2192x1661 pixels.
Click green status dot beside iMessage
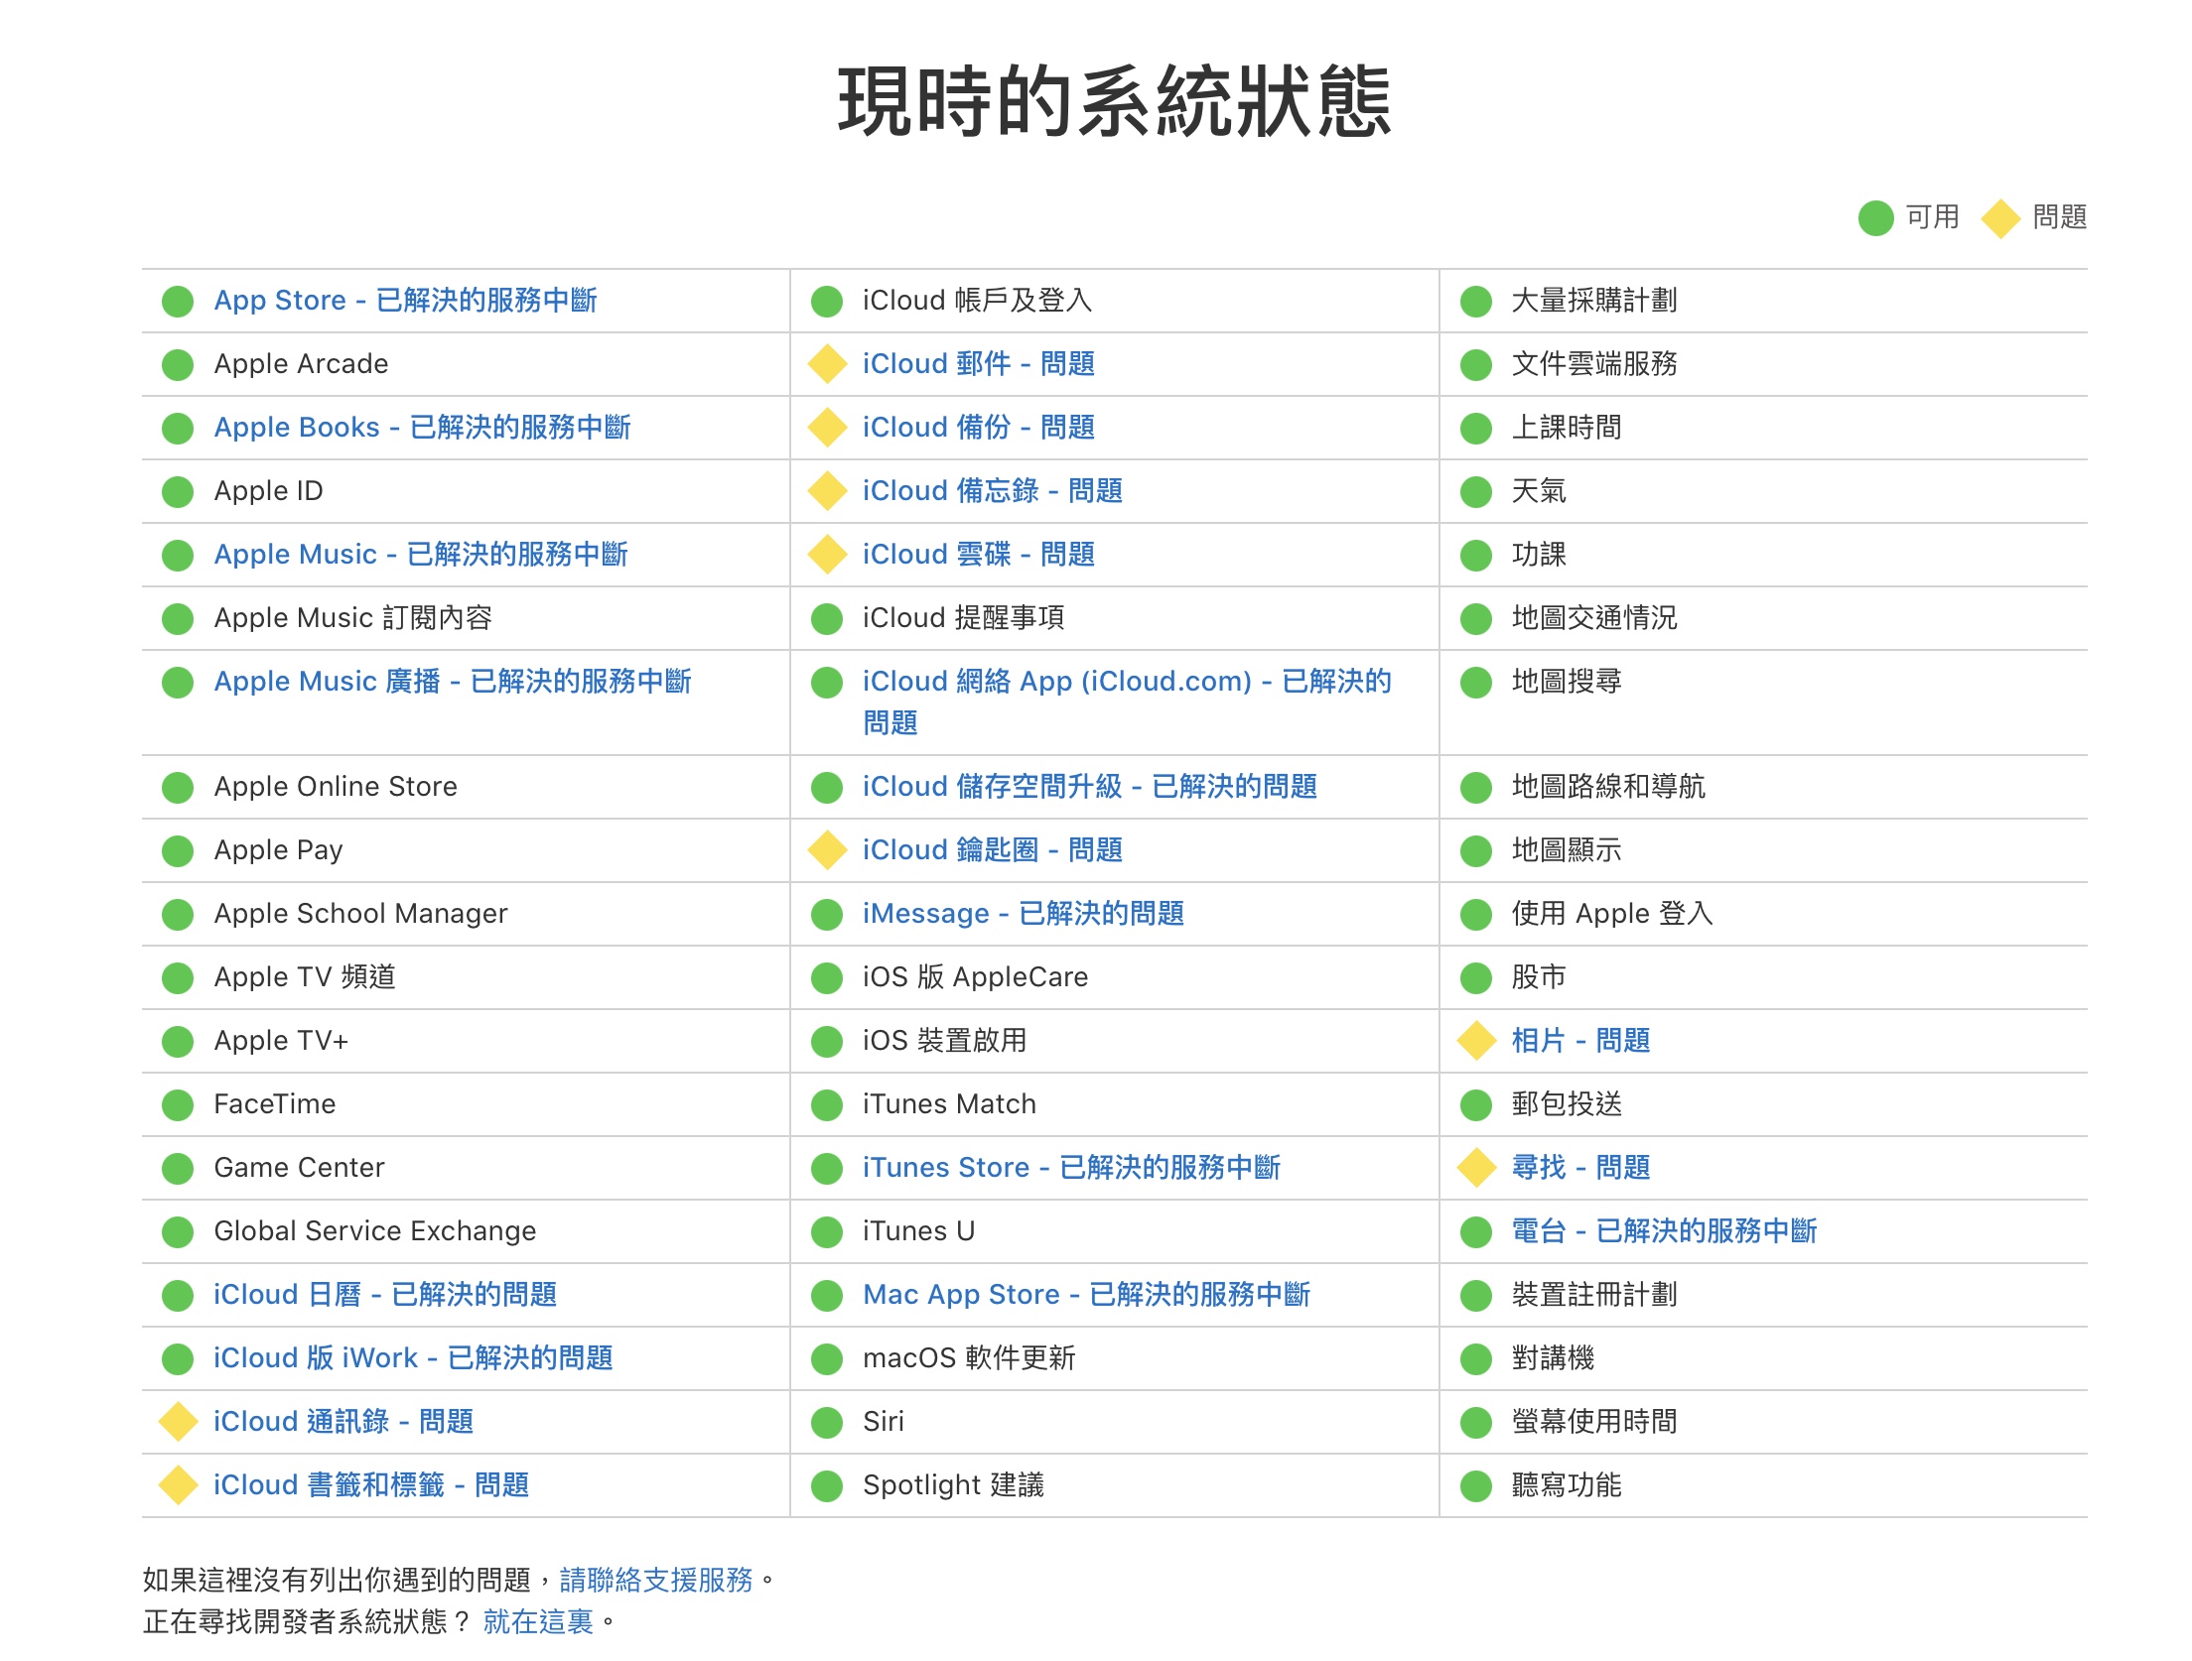[x=827, y=915]
